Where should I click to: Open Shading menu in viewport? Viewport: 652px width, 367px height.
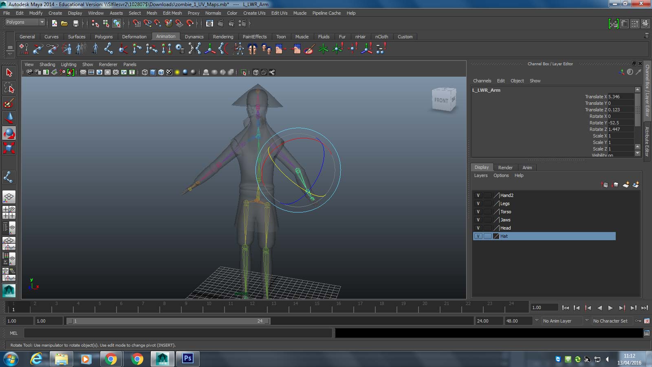click(x=47, y=64)
